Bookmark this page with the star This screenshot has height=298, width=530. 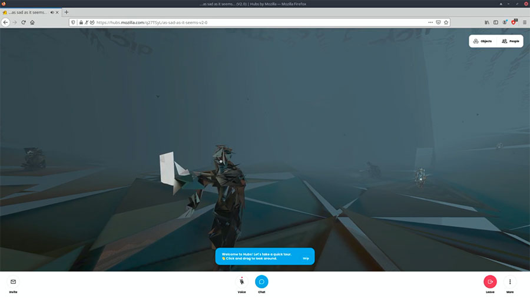tap(446, 22)
